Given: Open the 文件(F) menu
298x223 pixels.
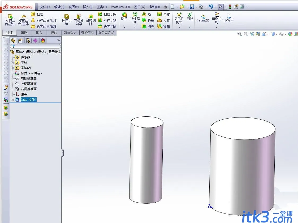Looking at the screenshot, I should pos(45,7).
